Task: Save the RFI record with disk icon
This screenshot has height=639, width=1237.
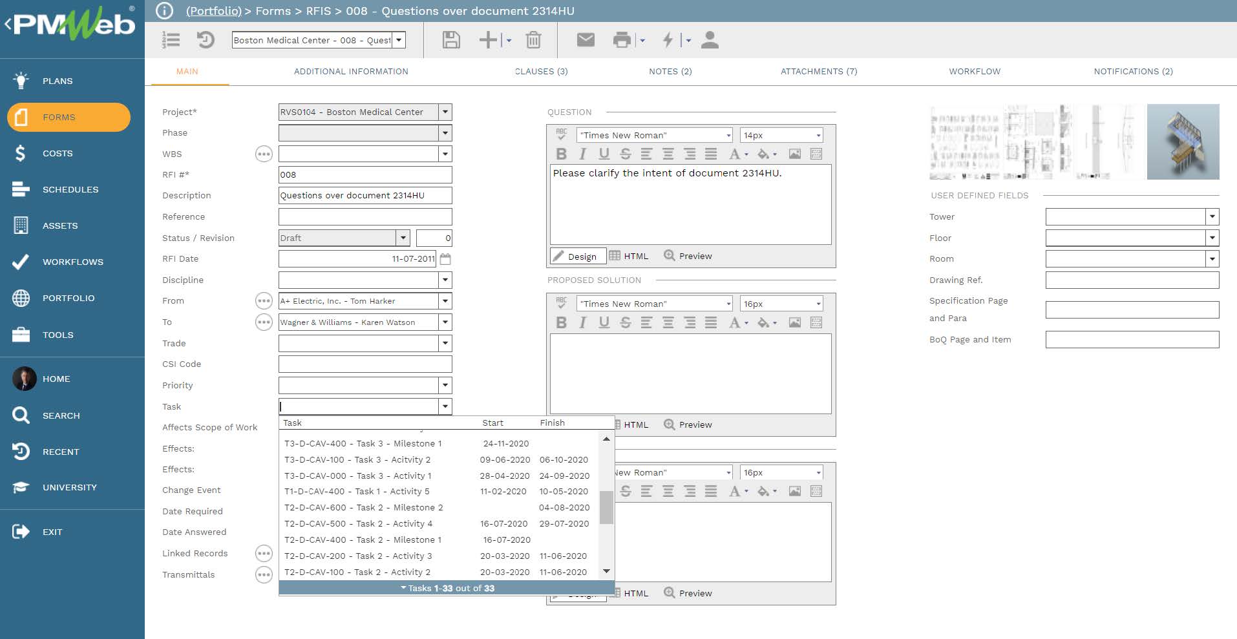Action: (451, 40)
